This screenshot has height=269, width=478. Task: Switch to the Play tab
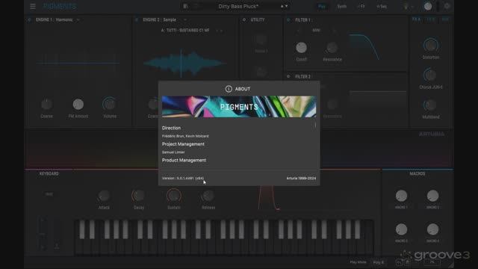click(x=322, y=6)
